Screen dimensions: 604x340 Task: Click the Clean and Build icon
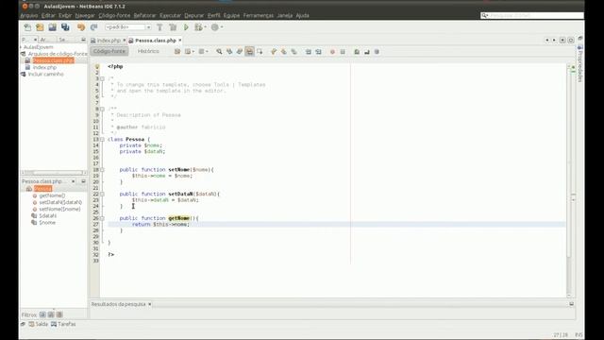click(173, 27)
